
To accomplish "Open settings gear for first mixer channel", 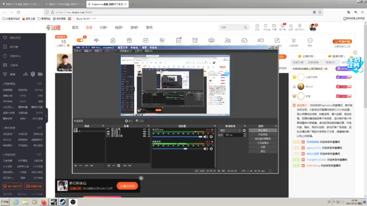I will pyautogui.click(x=211, y=136).
